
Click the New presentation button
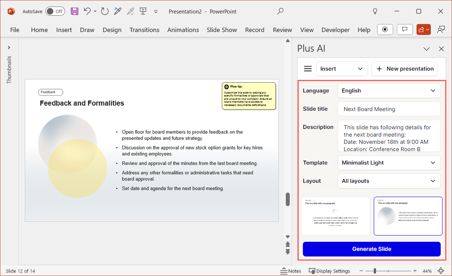tap(405, 69)
